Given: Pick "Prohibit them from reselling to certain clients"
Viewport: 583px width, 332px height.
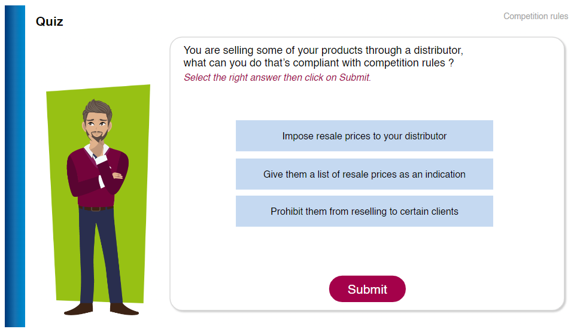Looking at the screenshot, I should pyautogui.click(x=364, y=211).
